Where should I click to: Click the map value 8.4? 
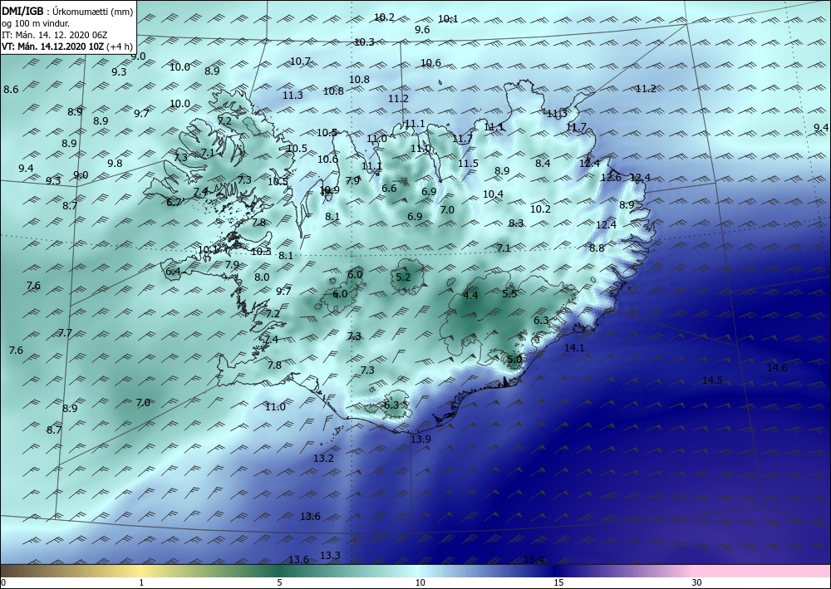pos(543,163)
